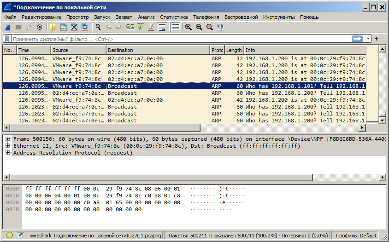The width and height of the screenshot is (389, 242).
Task: Open capture options gear icon
Action: pos(40,27)
